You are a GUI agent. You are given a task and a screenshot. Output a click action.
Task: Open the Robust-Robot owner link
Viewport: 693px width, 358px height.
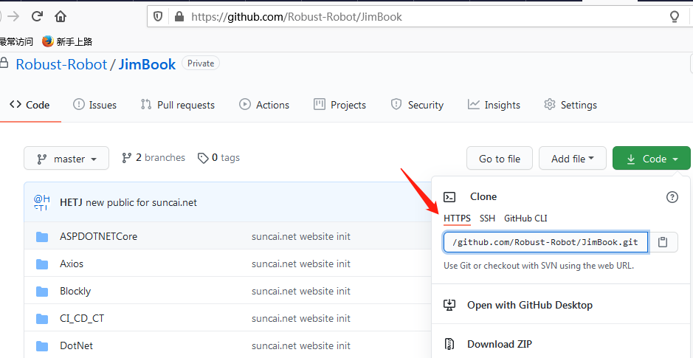pyautogui.click(x=61, y=64)
